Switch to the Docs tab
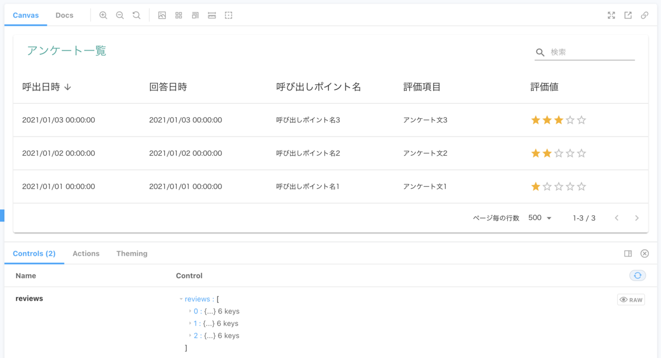The height and width of the screenshot is (358, 661). click(64, 15)
